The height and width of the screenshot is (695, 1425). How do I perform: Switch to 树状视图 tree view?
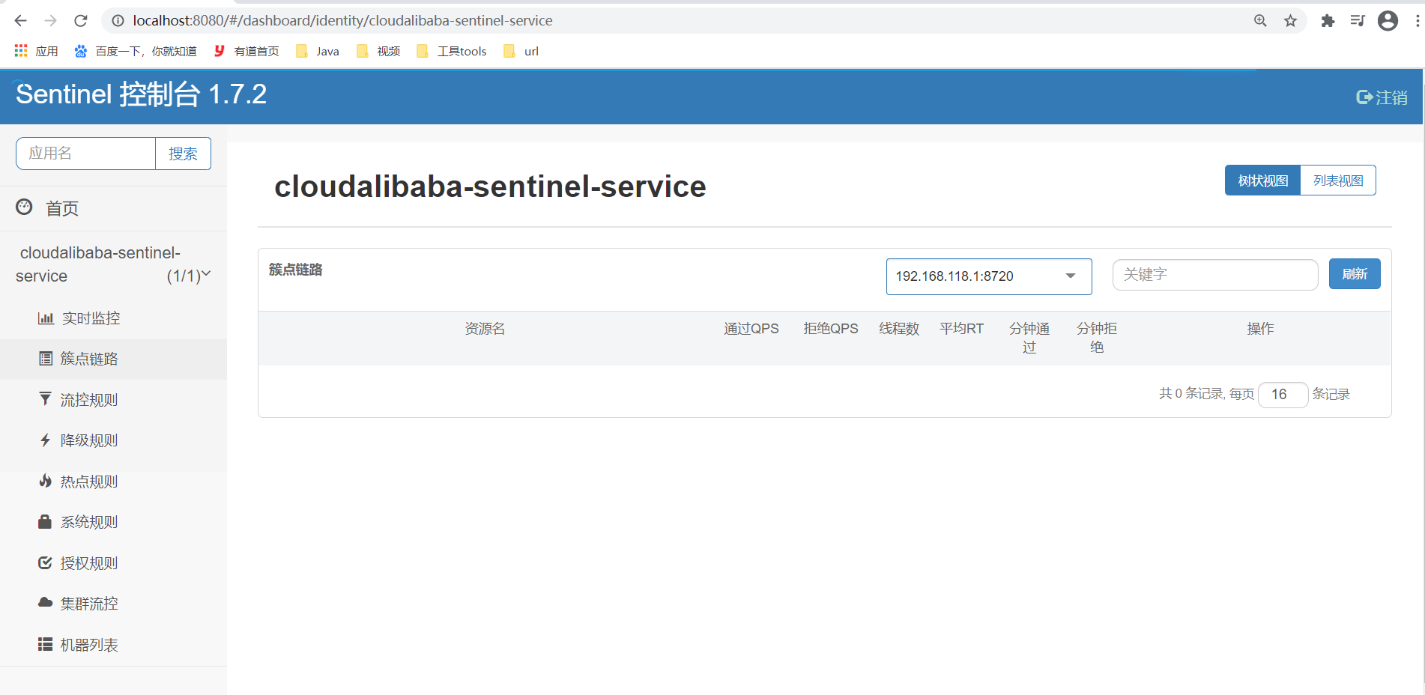point(1262,180)
